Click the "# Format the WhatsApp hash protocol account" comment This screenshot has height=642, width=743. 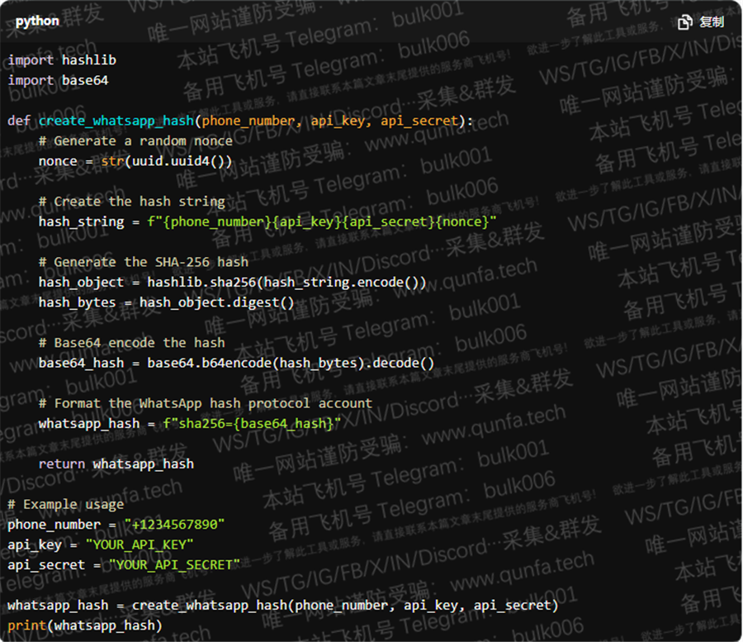point(206,403)
